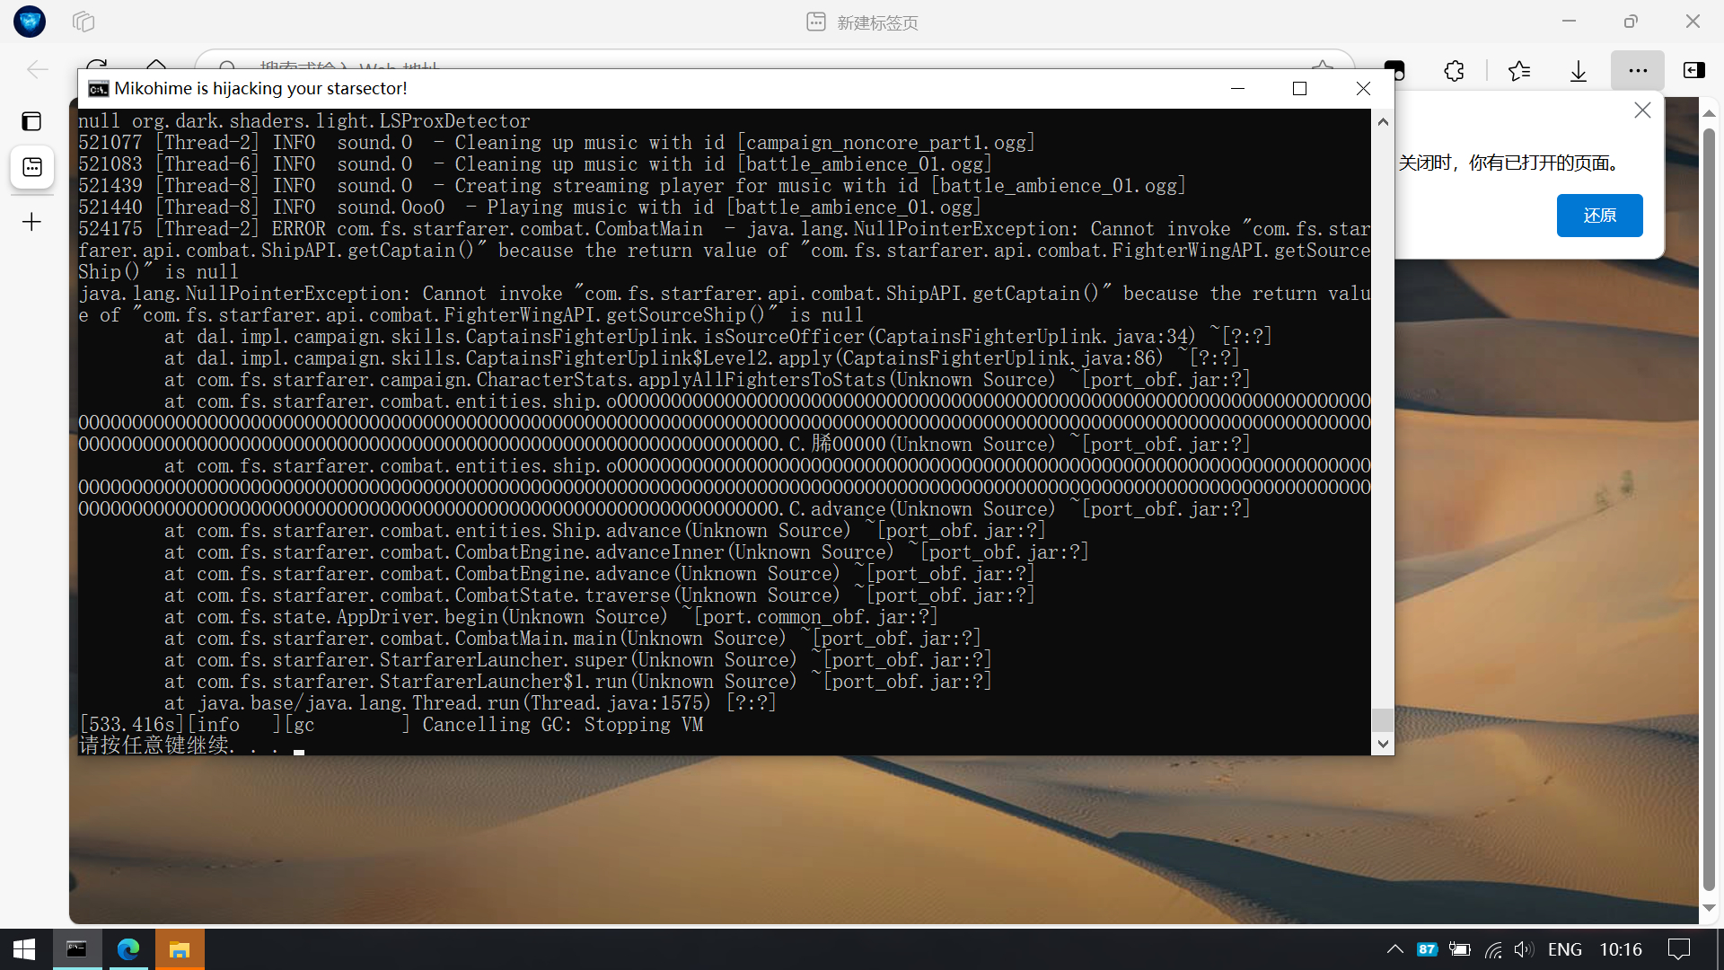The height and width of the screenshot is (970, 1724).
Task: Open the volume speaker control in tray
Action: pos(1523,949)
